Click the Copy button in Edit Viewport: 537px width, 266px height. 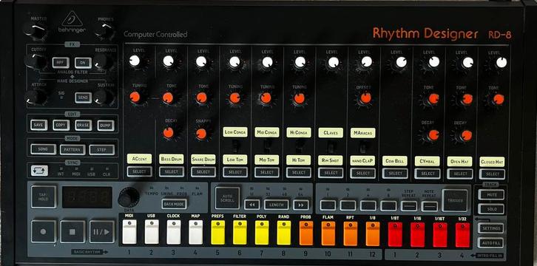pos(61,125)
